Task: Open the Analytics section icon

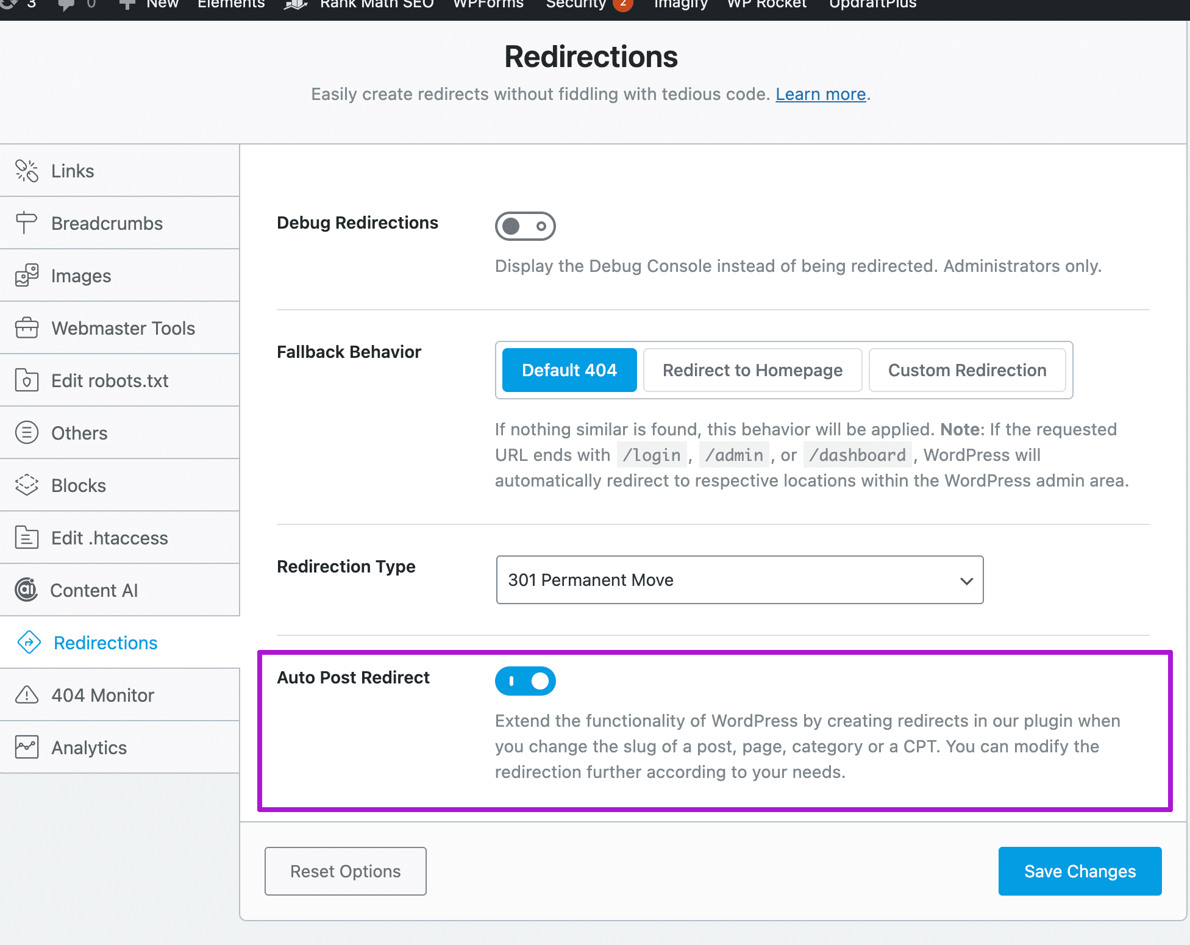Action: [27, 747]
